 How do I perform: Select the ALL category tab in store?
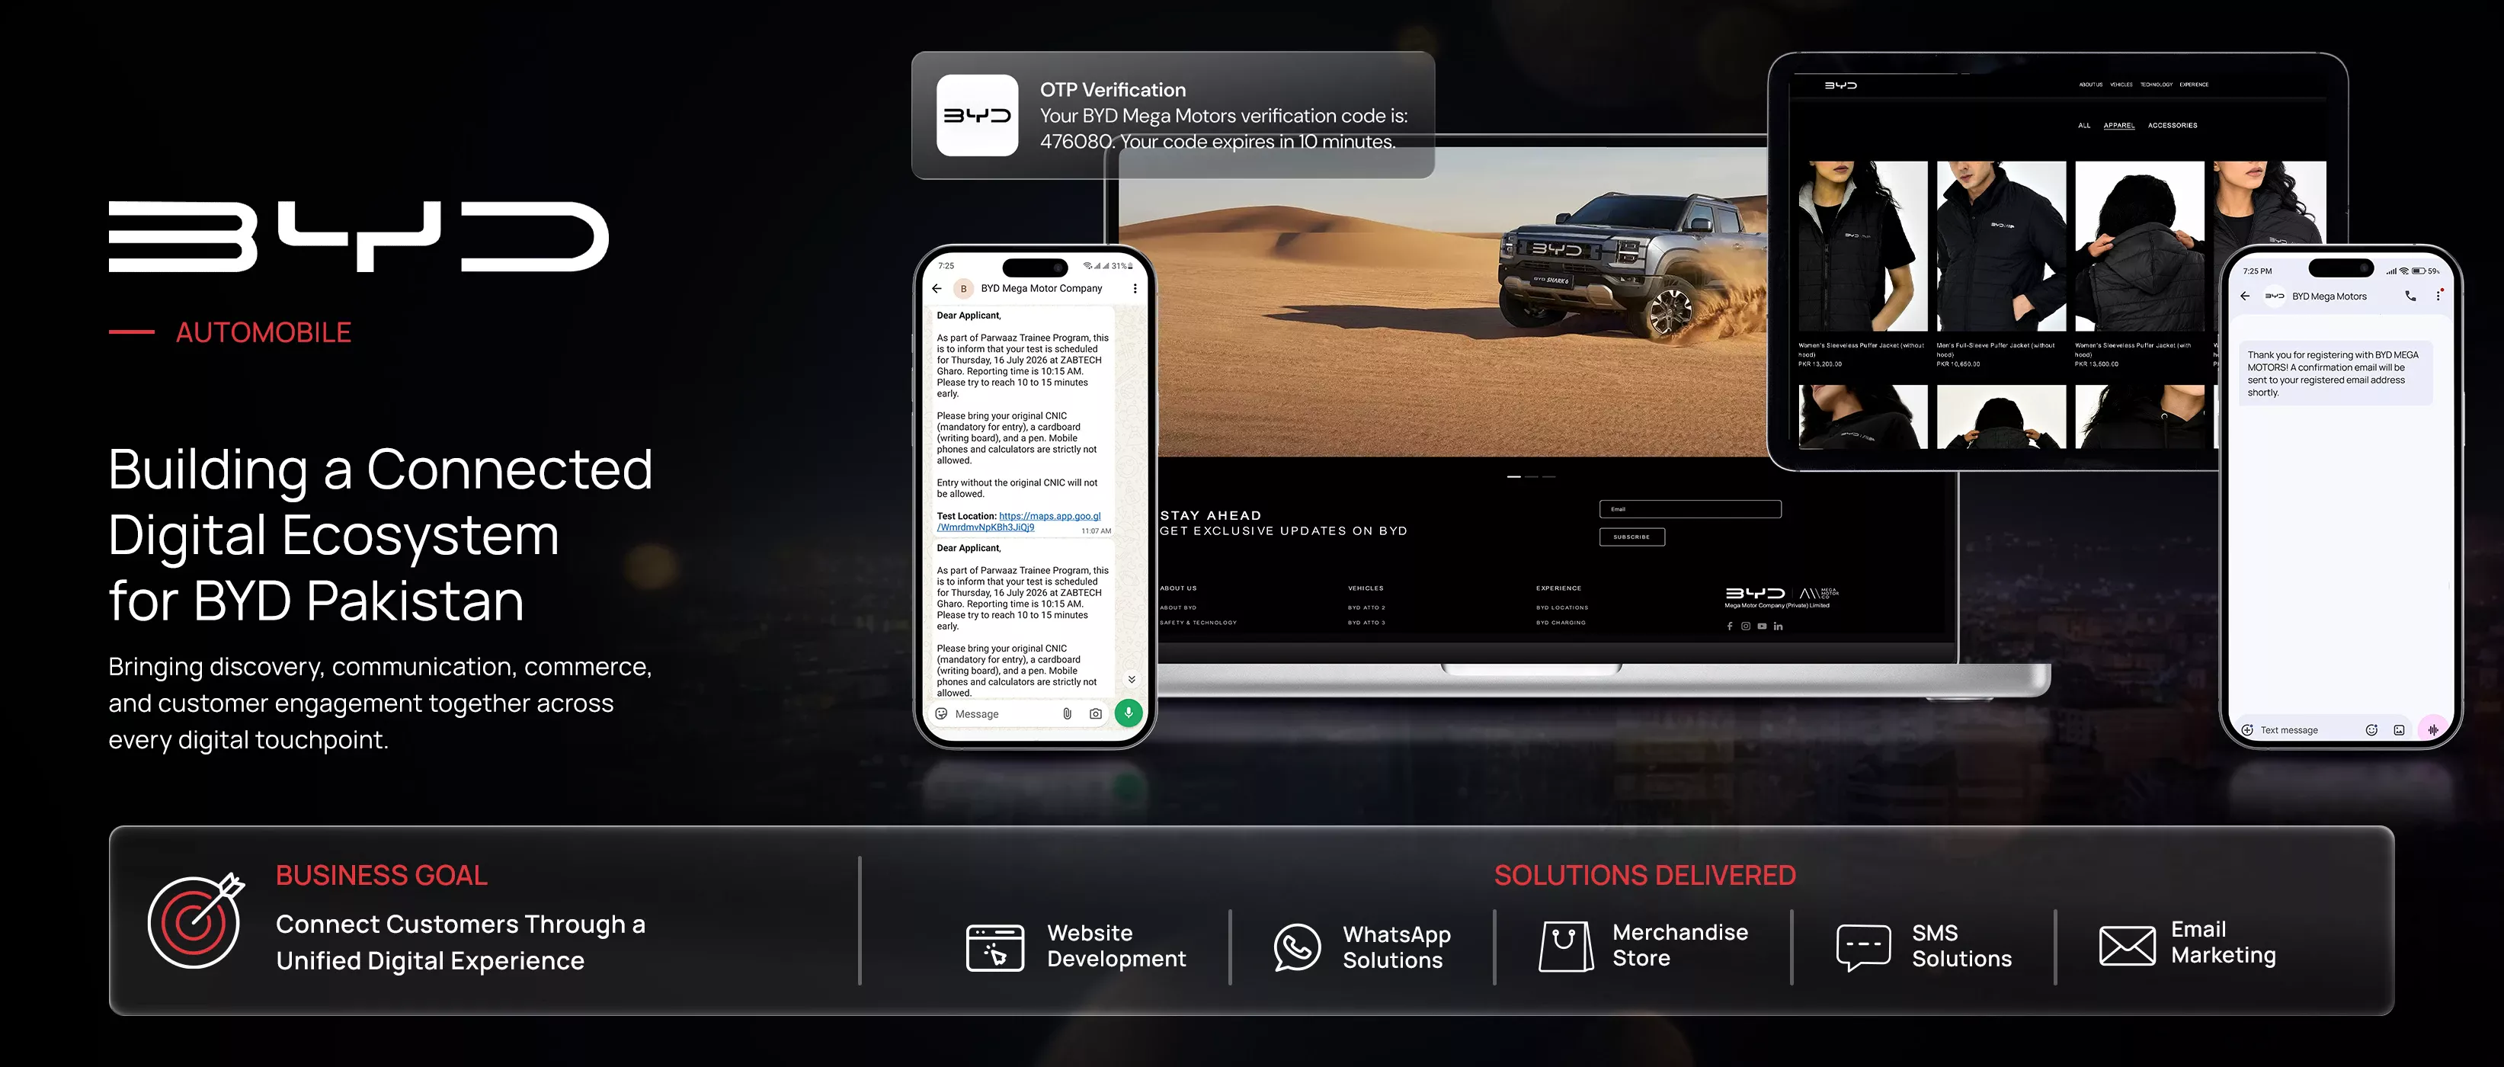coord(2084,125)
